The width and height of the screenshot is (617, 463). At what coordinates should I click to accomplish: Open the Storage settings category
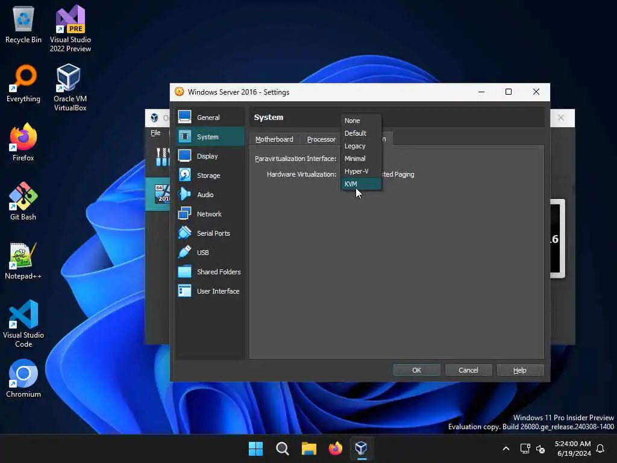click(210, 175)
